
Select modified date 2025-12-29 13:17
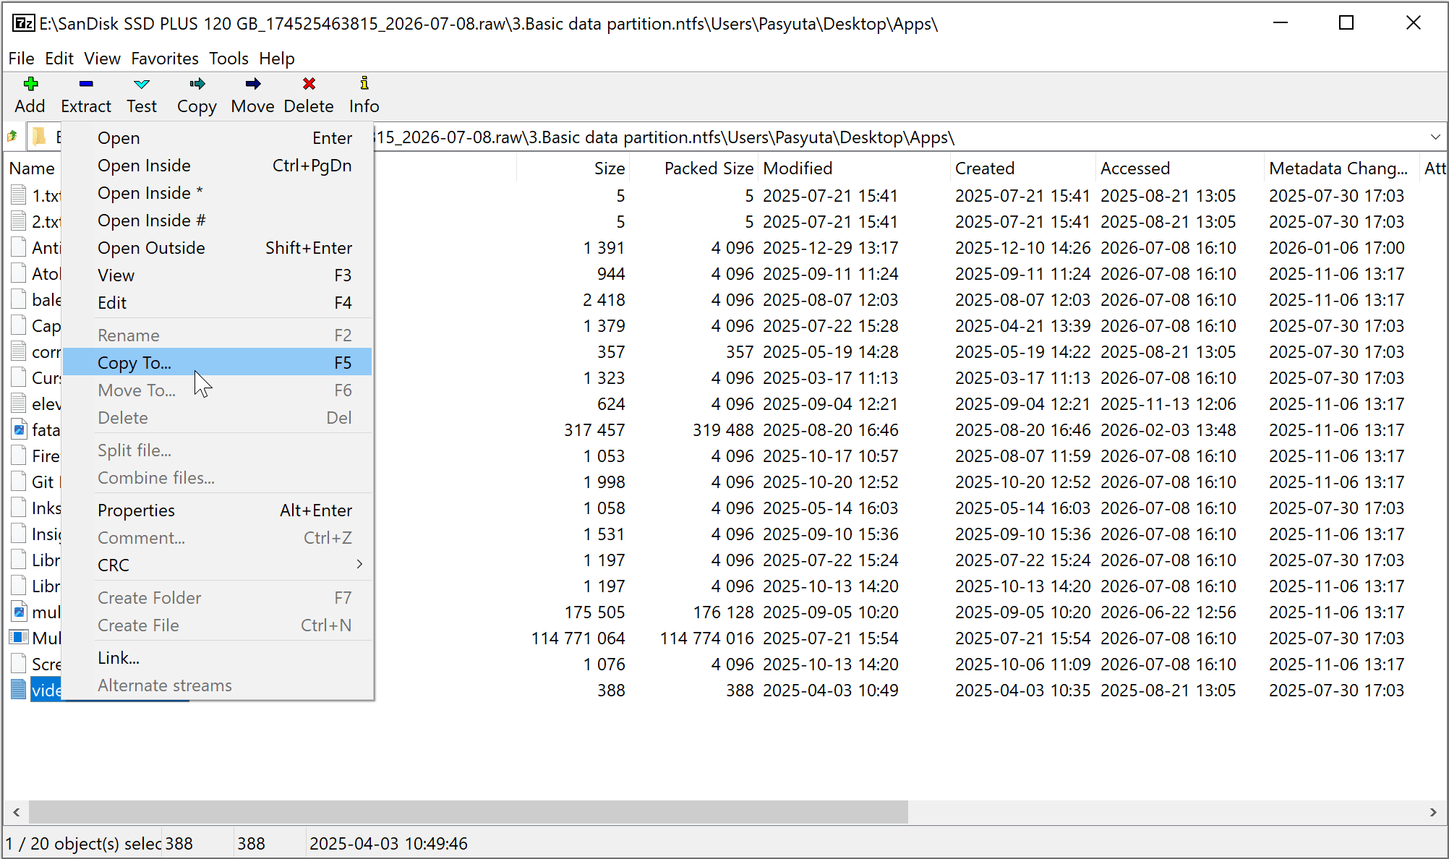point(830,247)
